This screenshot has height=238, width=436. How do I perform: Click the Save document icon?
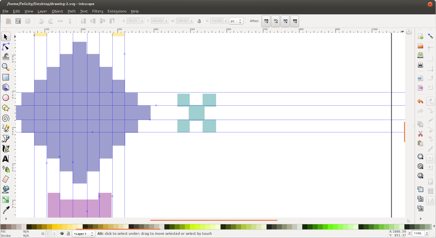[420, 55]
